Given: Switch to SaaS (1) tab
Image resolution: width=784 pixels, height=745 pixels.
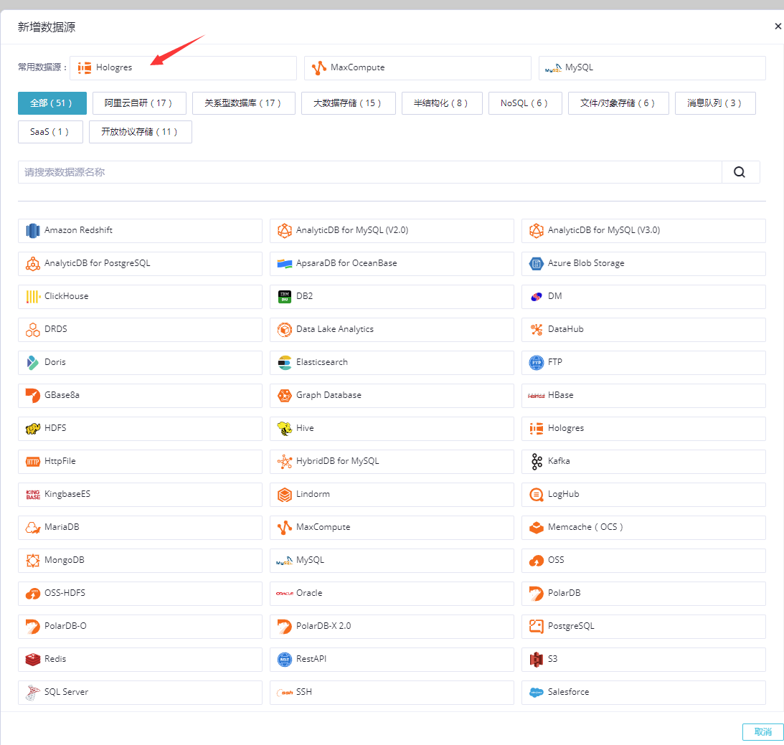Looking at the screenshot, I should (50, 132).
